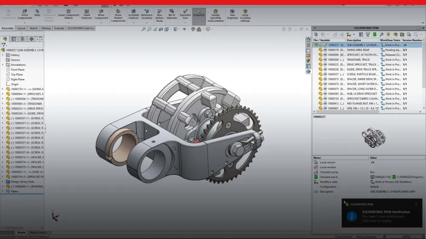Click the Workflow State column header
This screenshot has width=426, height=239.
click(x=390, y=40)
